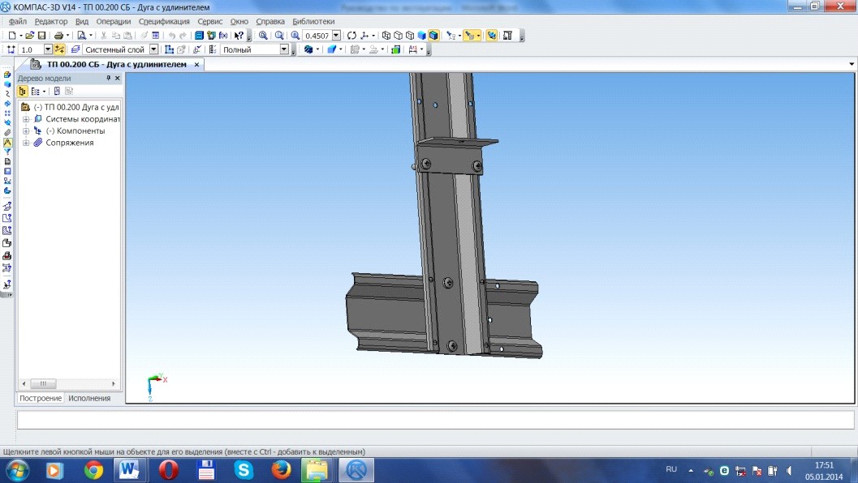Viewport: 858px width, 483px height.
Task: Select the wireframe display mode
Action: [386, 36]
